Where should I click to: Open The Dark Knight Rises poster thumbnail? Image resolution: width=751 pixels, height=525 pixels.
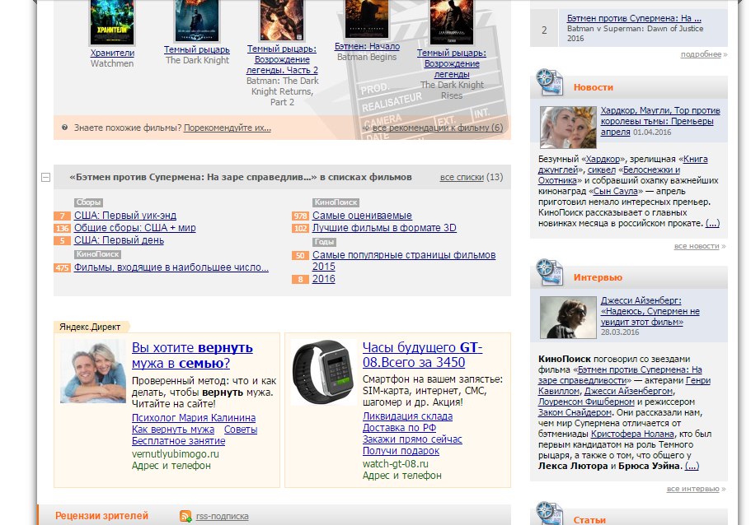(452, 22)
